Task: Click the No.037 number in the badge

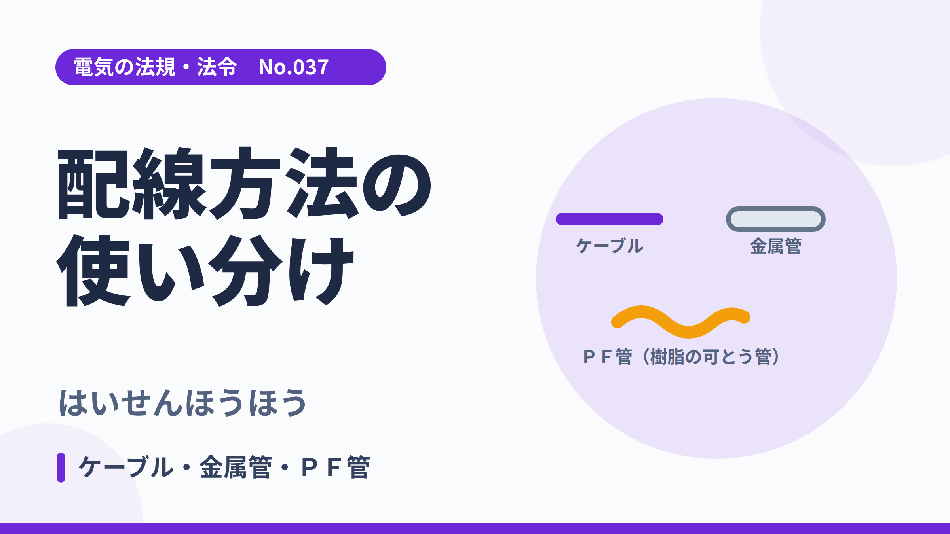Action: pos(294,67)
